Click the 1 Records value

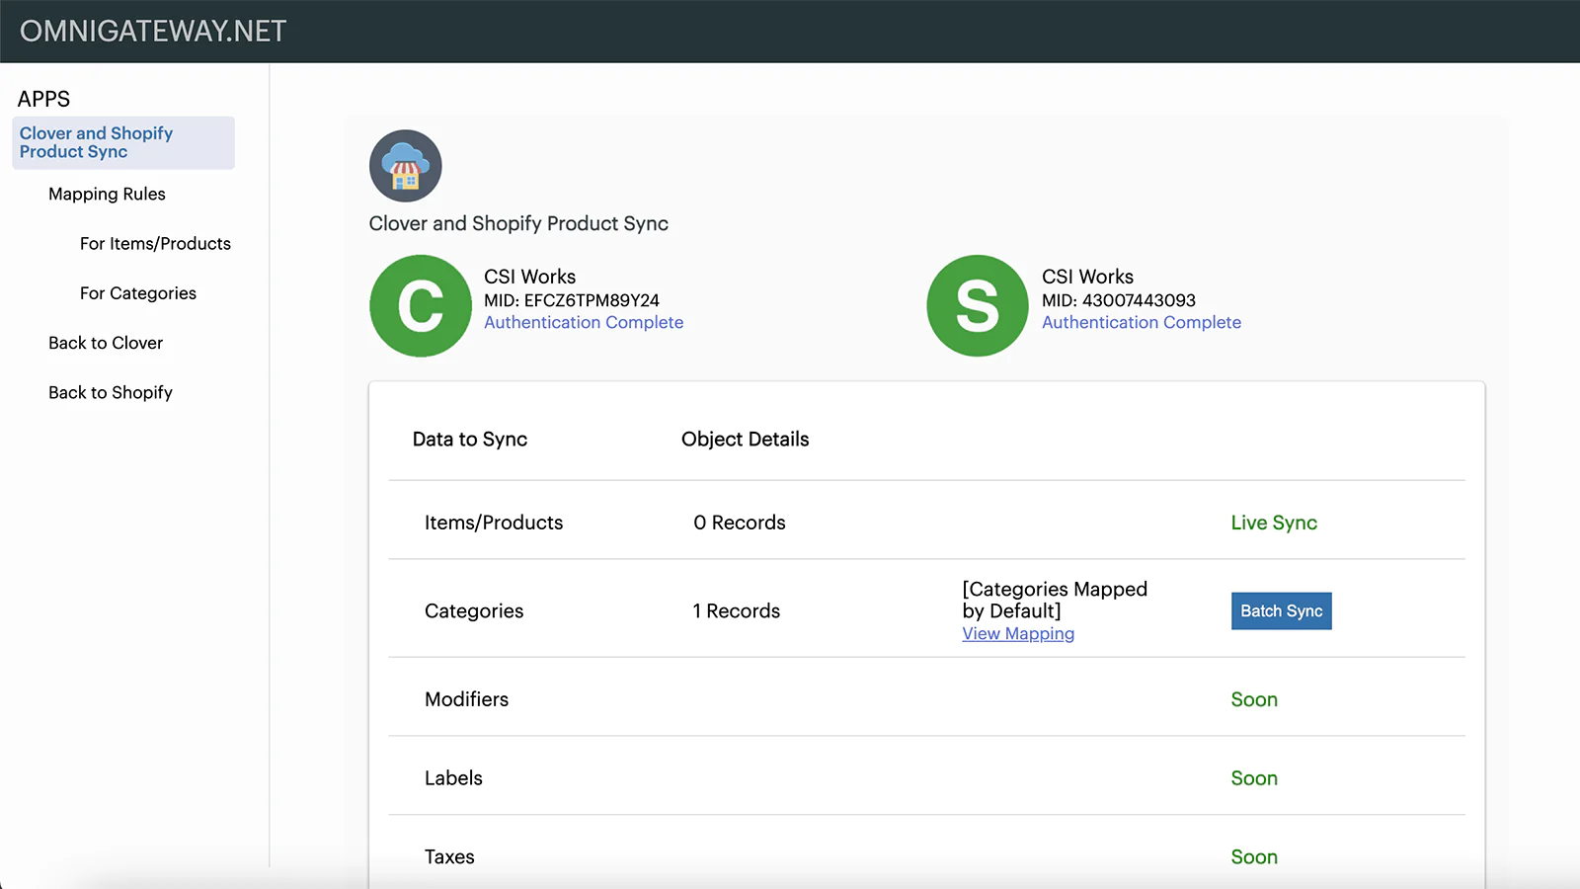737,611
